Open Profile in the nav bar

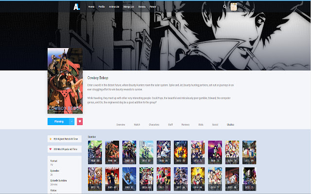102,7
